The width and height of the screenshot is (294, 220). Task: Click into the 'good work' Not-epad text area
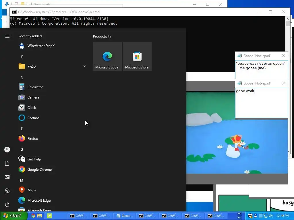[x=261, y=103]
